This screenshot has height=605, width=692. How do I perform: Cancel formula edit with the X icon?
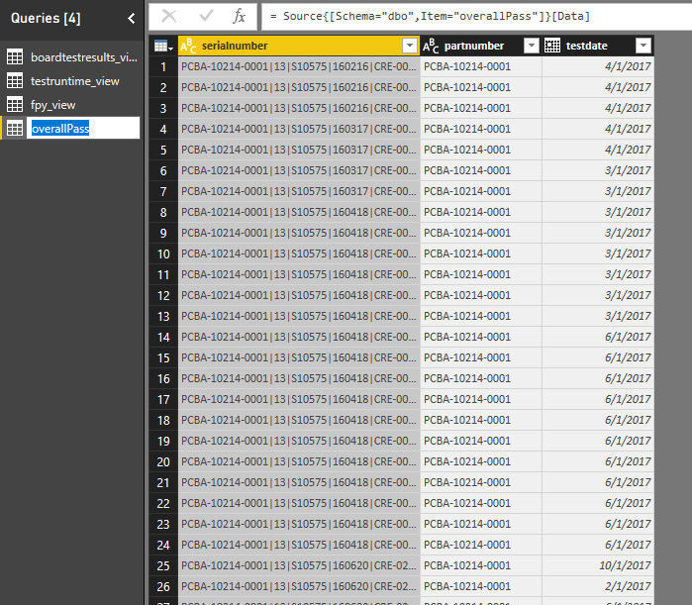tap(169, 16)
